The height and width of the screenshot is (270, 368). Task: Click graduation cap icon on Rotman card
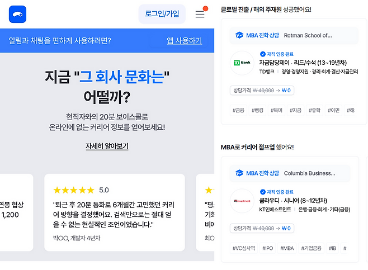pos(239,35)
